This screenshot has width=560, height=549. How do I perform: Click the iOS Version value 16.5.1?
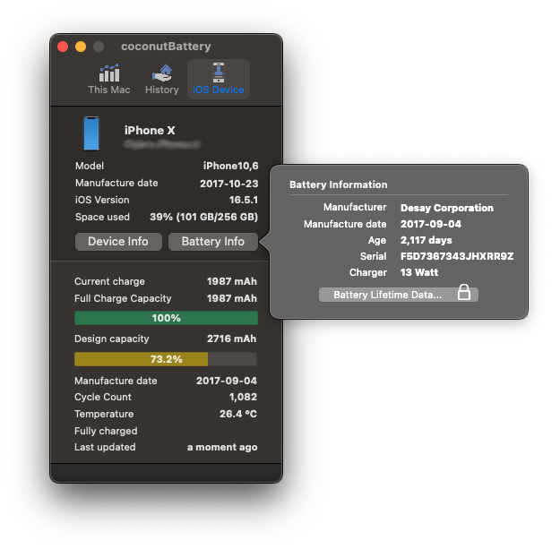pos(243,200)
